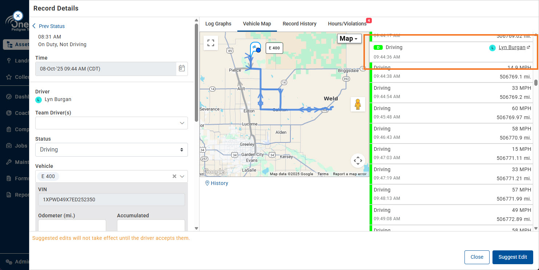Click the round X close button

click(x=18, y=16)
